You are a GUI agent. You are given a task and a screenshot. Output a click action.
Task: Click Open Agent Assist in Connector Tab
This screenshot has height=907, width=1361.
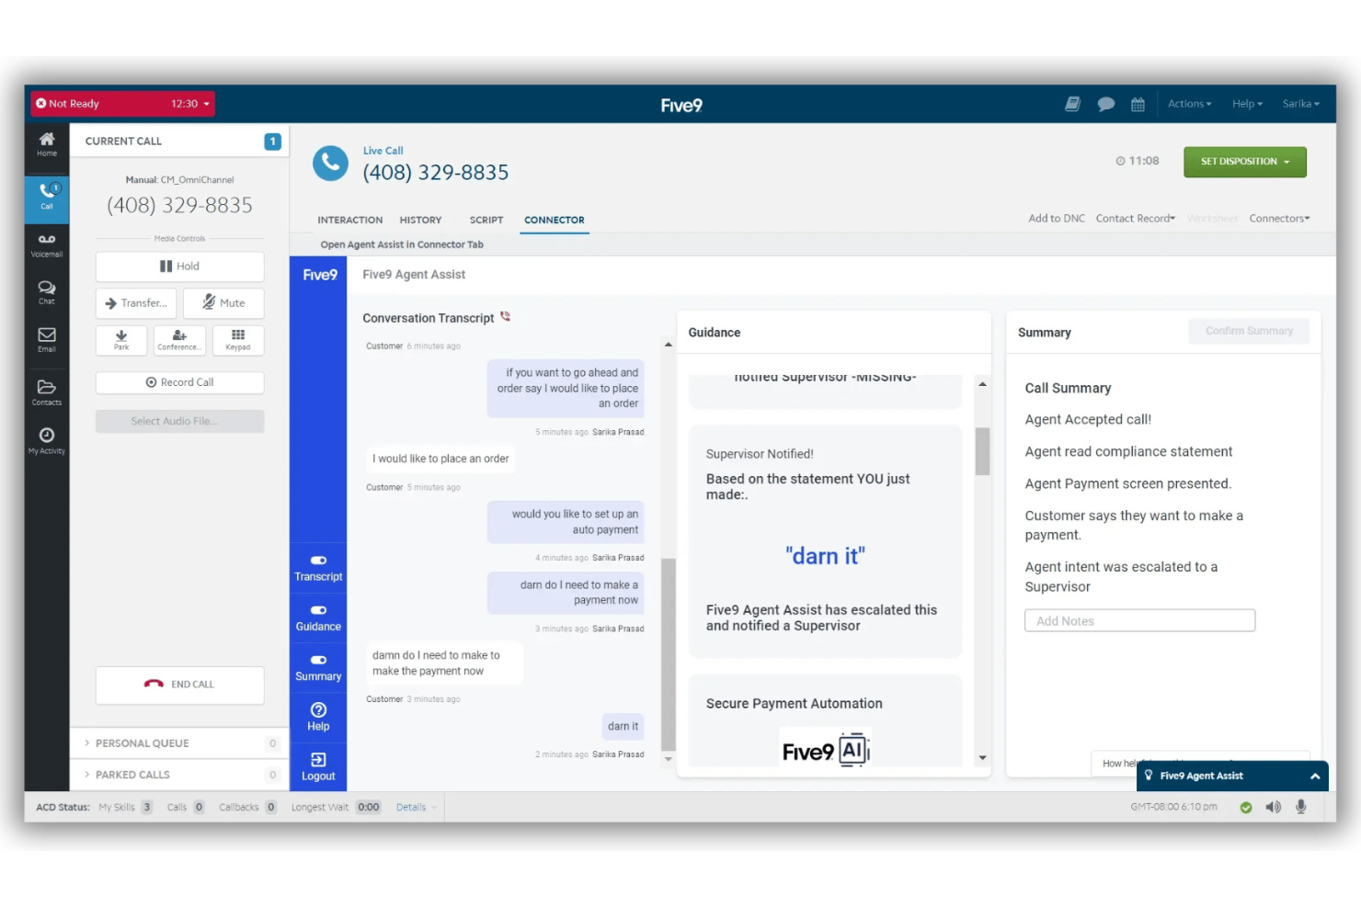point(402,244)
